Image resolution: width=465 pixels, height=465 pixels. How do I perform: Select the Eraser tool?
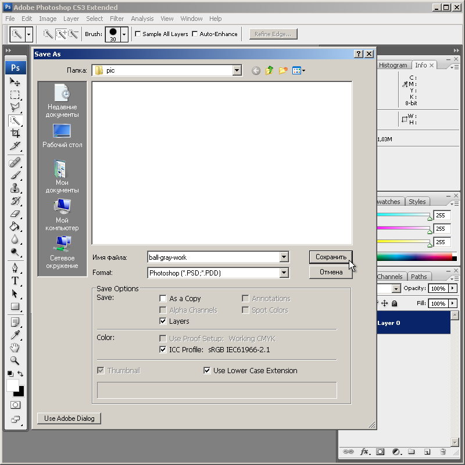(15, 214)
